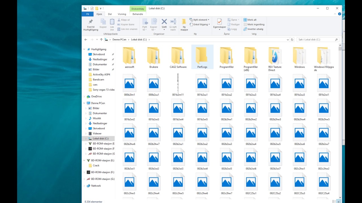Select Musikk in the sidebar
Screen dimensions: 362x203
pyautogui.click(x=97, y=118)
